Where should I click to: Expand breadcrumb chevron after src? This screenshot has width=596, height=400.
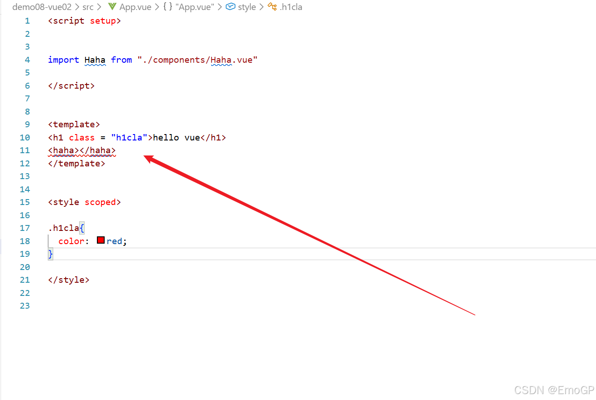pyautogui.click(x=99, y=7)
